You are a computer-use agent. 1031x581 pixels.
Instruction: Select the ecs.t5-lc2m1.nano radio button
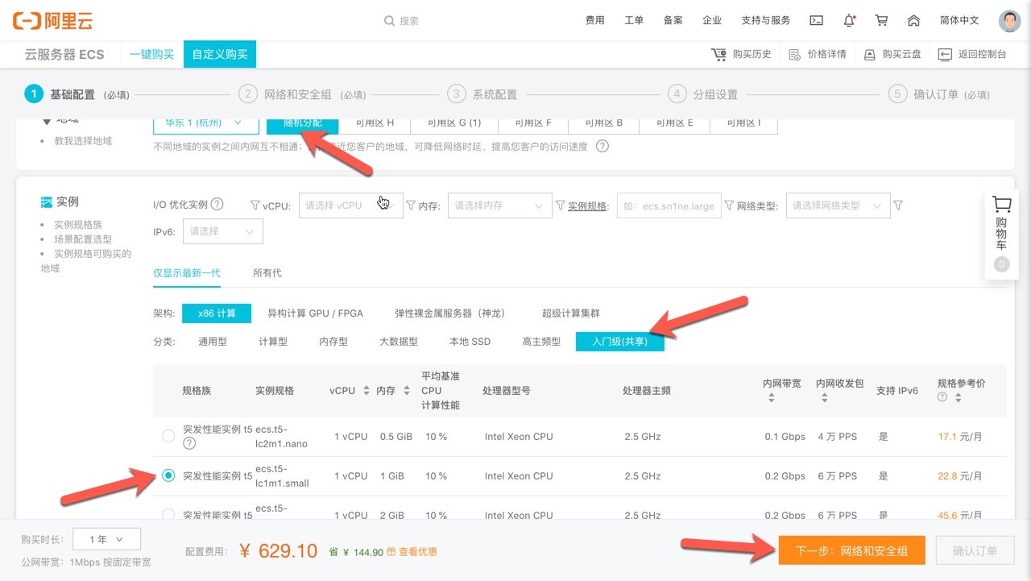coord(168,436)
